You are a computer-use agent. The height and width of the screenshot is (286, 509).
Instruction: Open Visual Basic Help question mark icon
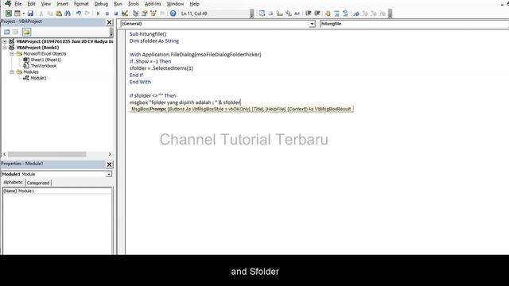click(173, 14)
